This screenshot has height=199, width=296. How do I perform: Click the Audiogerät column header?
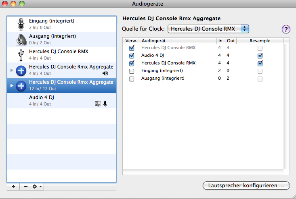point(178,41)
